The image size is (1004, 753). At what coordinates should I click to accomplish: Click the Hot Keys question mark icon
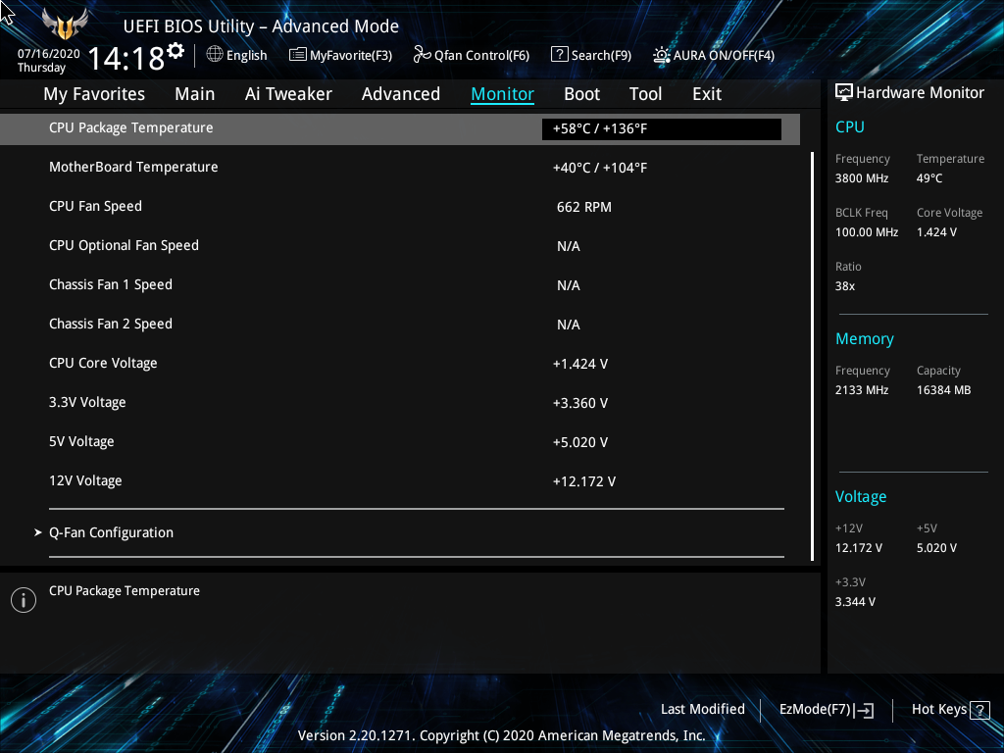click(979, 710)
